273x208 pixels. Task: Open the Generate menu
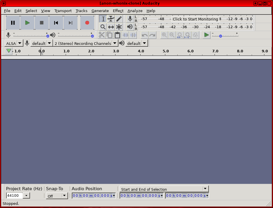pyautogui.click(x=100, y=11)
